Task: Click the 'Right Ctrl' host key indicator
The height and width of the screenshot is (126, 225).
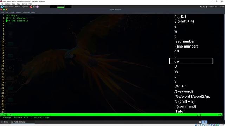Action: click(x=222, y=125)
